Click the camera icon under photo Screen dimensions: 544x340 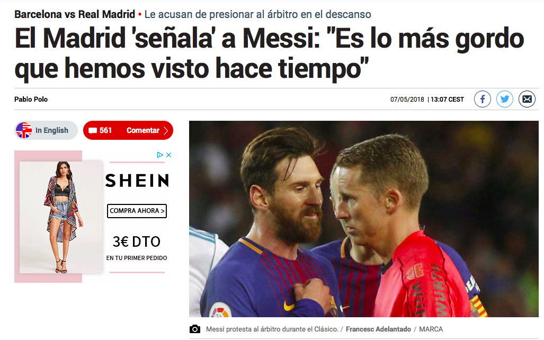[194, 329]
